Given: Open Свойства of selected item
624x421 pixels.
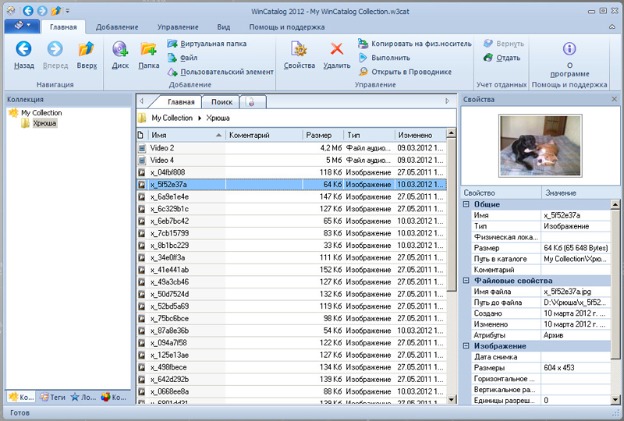Looking at the screenshot, I should pyautogui.click(x=300, y=50).
